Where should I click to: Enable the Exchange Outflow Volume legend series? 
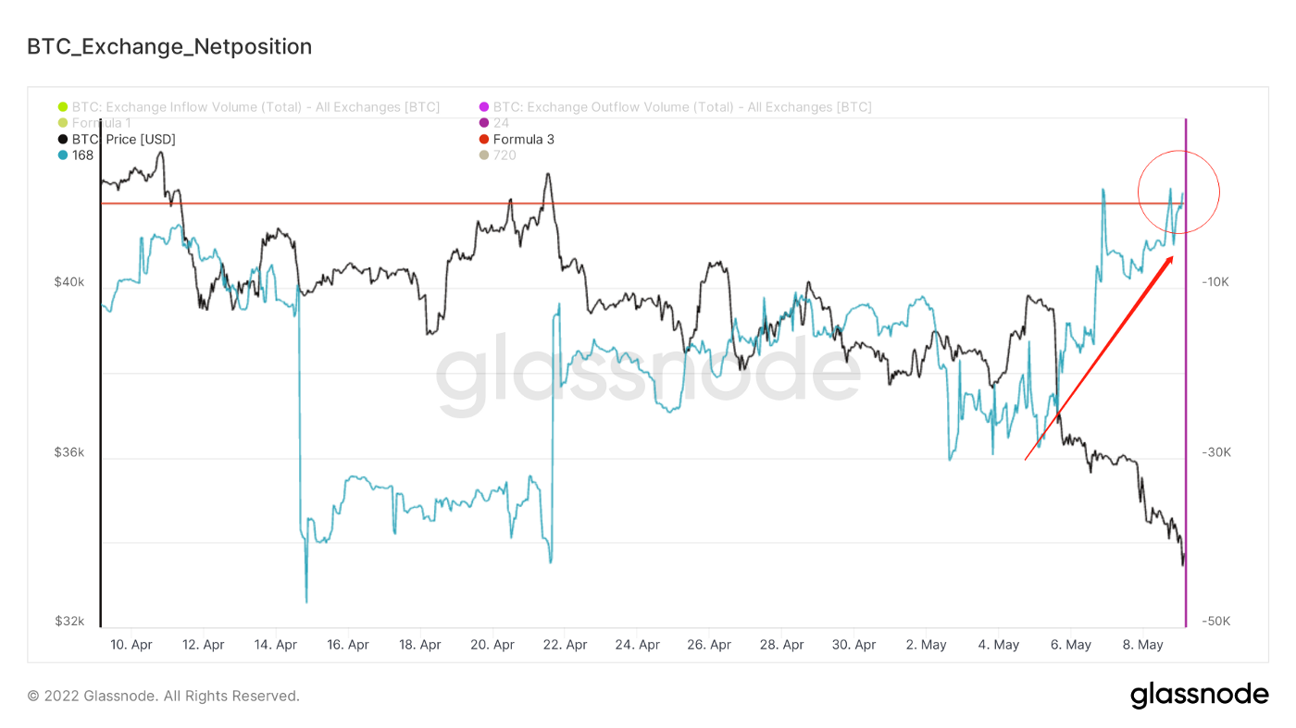pos(681,107)
